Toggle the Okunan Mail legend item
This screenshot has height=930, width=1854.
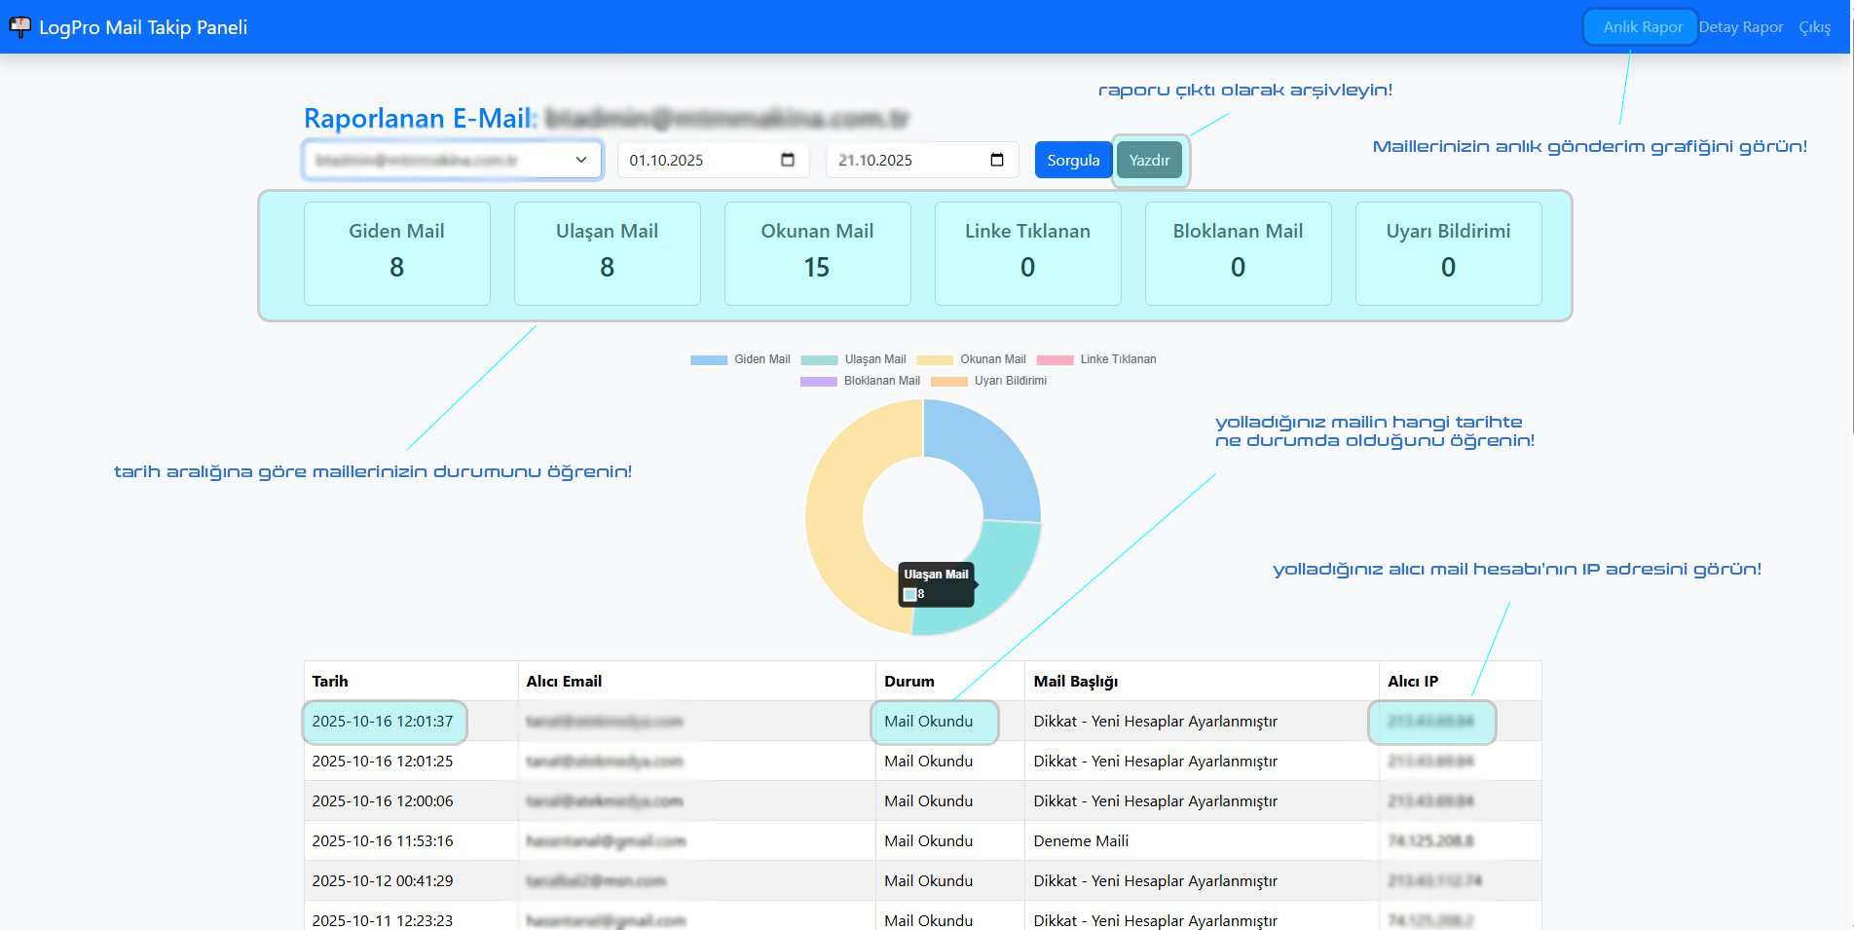970,359
